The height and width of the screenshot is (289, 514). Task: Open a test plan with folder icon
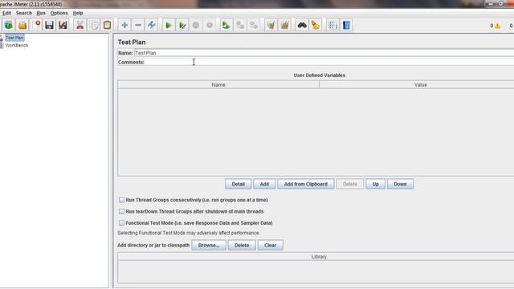22,25
